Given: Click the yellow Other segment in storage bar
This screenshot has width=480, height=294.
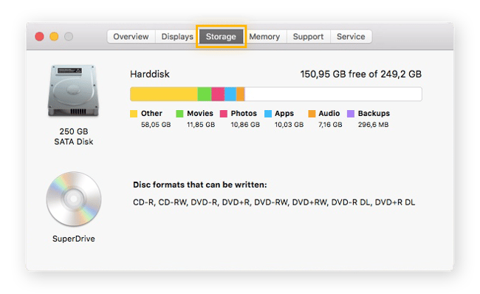Looking at the screenshot, I should [x=164, y=94].
